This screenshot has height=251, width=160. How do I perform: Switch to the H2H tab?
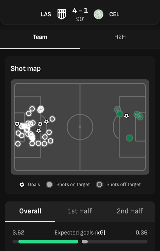[120, 37]
